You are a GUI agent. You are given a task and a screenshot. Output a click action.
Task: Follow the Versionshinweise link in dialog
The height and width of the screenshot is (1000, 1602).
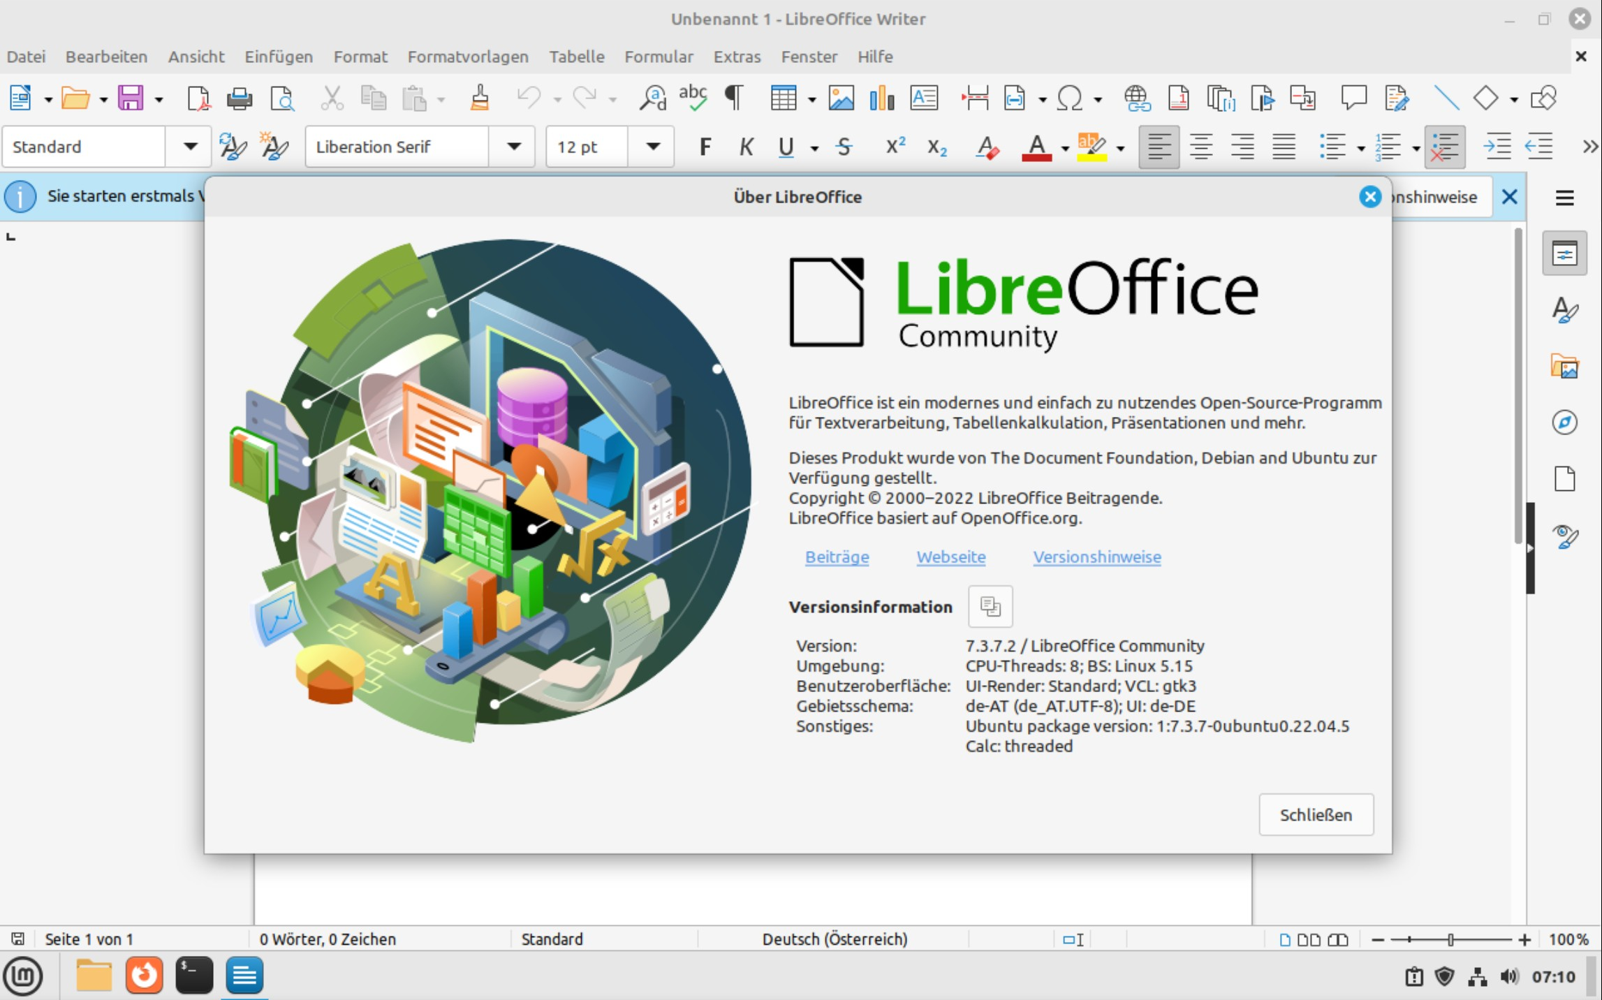click(x=1096, y=557)
